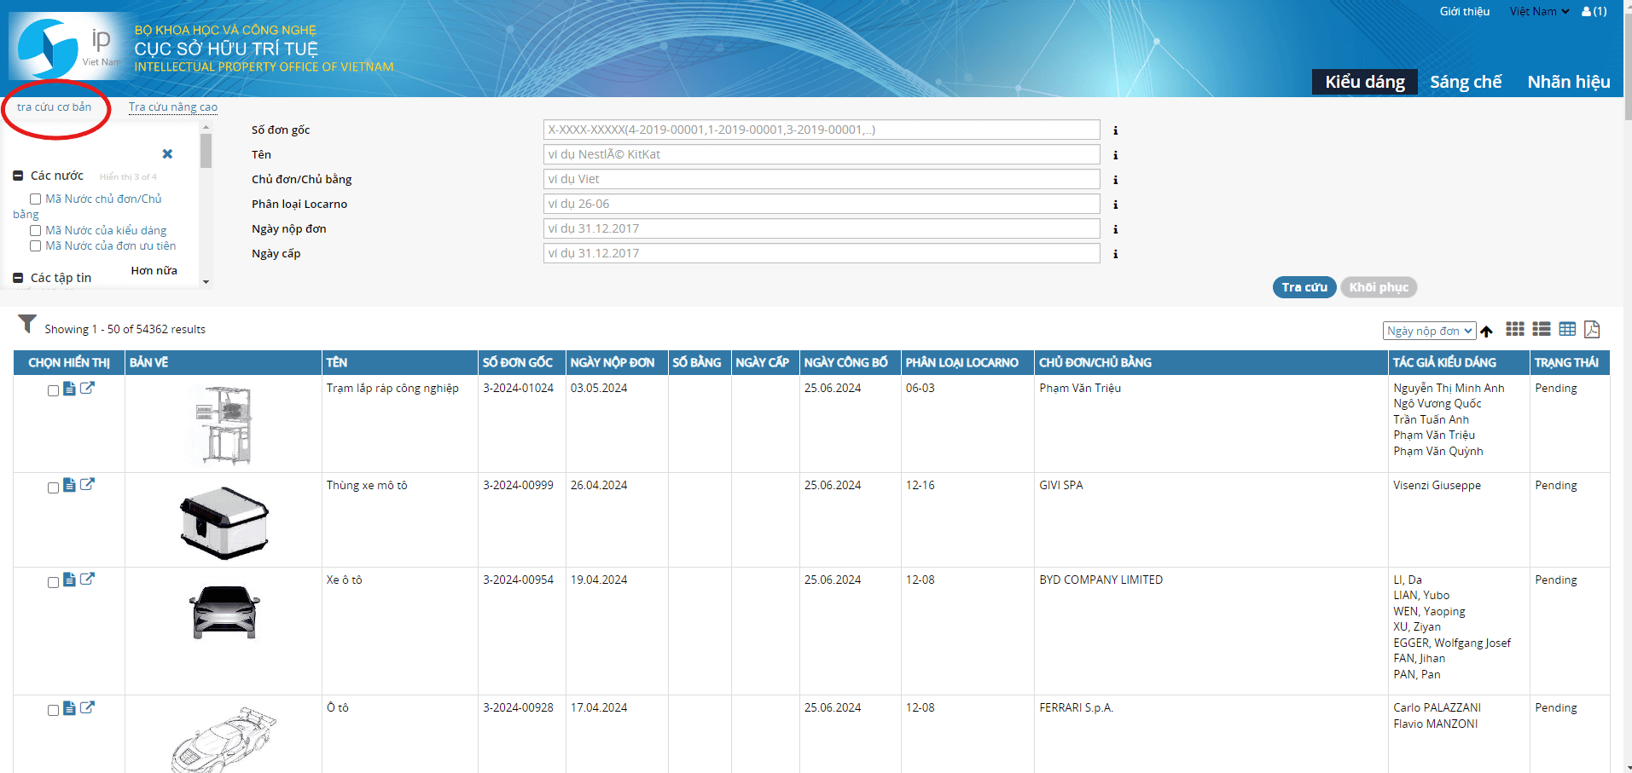
Task: Open document details for Thùng xe mô tô
Action: pos(70,486)
